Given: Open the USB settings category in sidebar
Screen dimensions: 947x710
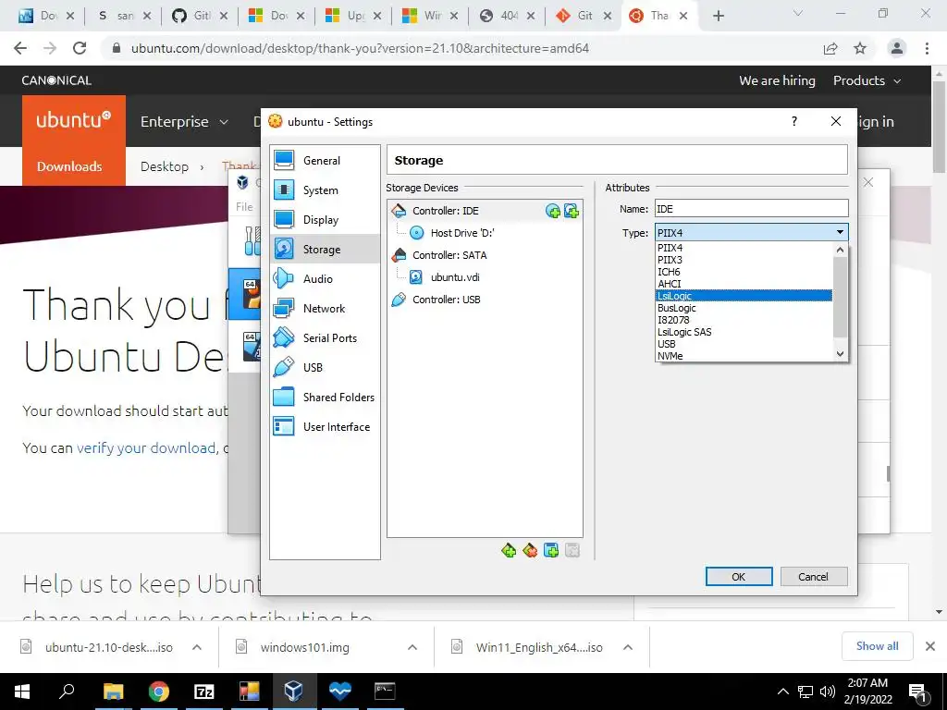Looking at the screenshot, I should 325,368.
